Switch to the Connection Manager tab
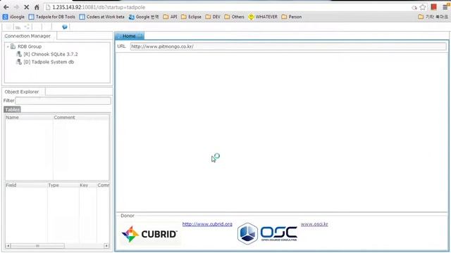The height and width of the screenshot is (253, 451). 27,36
